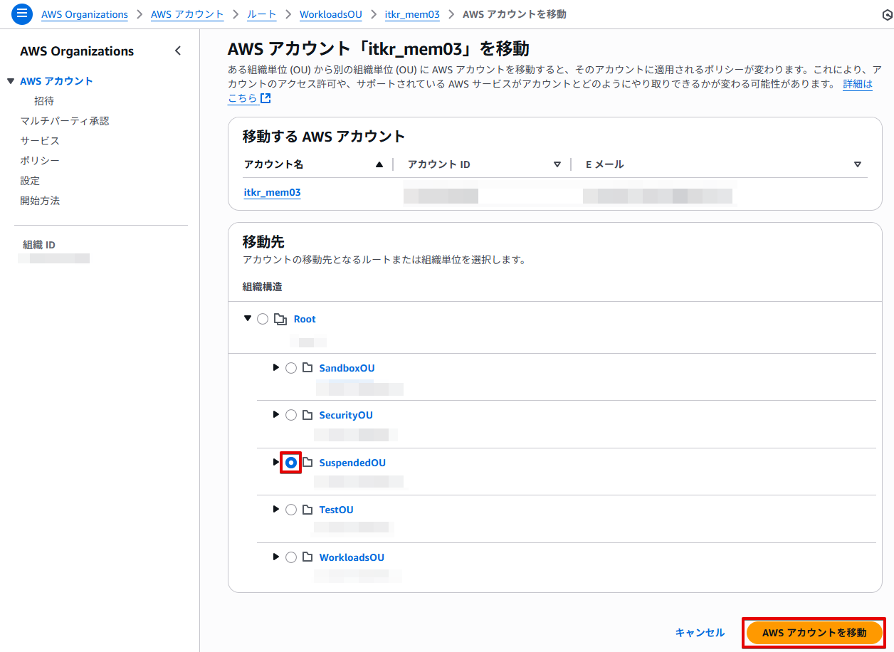894x652 pixels.
Task: Sort the アカウント ID column
Action: [557, 164]
